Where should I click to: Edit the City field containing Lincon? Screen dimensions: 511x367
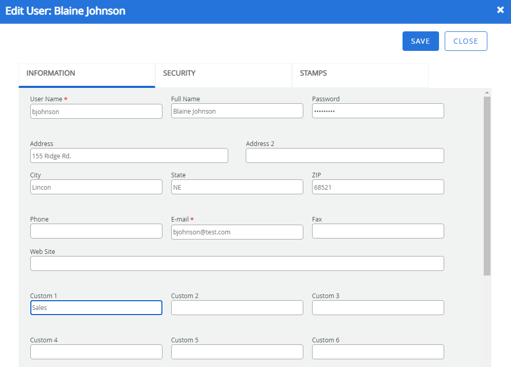coord(96,187)
